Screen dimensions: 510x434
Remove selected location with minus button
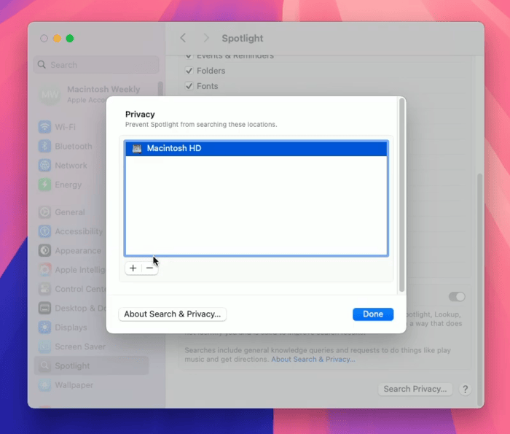149,268
